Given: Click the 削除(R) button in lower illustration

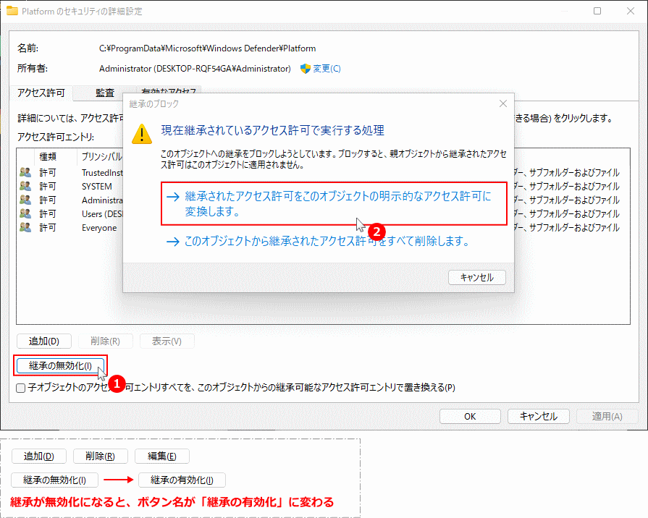Looking at the screenshot, I should click(x=101, y=457).
